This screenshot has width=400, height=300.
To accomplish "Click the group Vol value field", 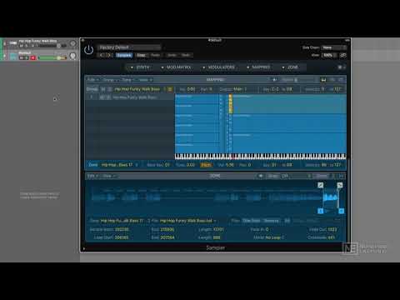I will click(x=191, y=89).
